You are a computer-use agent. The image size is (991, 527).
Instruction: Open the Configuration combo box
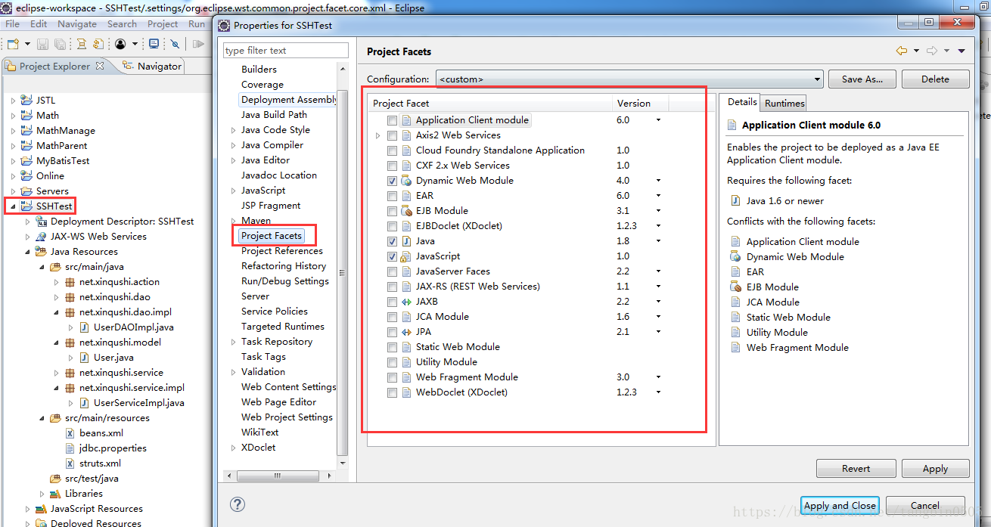pyautogui.click(x=629, y=79)
